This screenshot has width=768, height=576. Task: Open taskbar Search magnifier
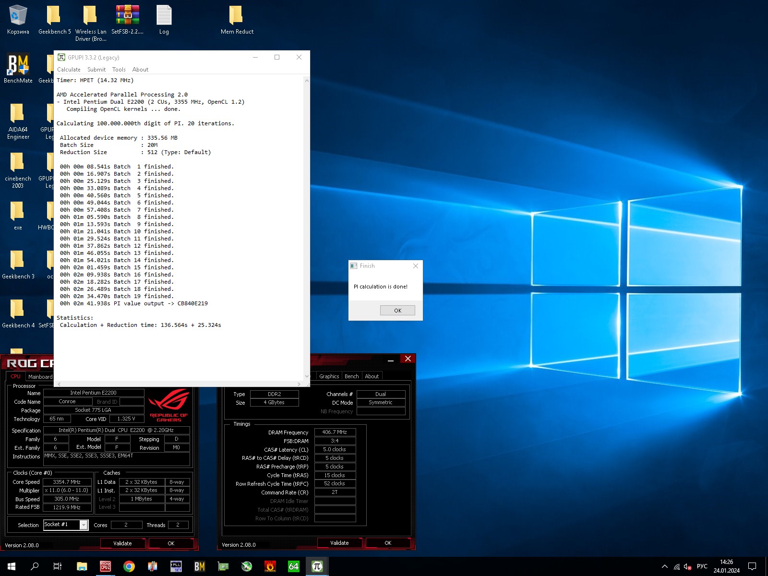(x=35, y=566)
